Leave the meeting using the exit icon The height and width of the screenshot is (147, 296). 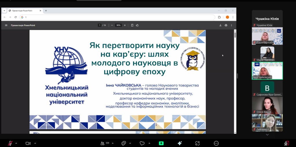[x=287, y=143]
